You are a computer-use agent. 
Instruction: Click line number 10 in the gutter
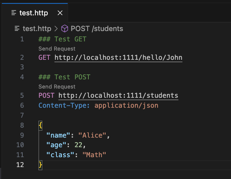point(20,145)
